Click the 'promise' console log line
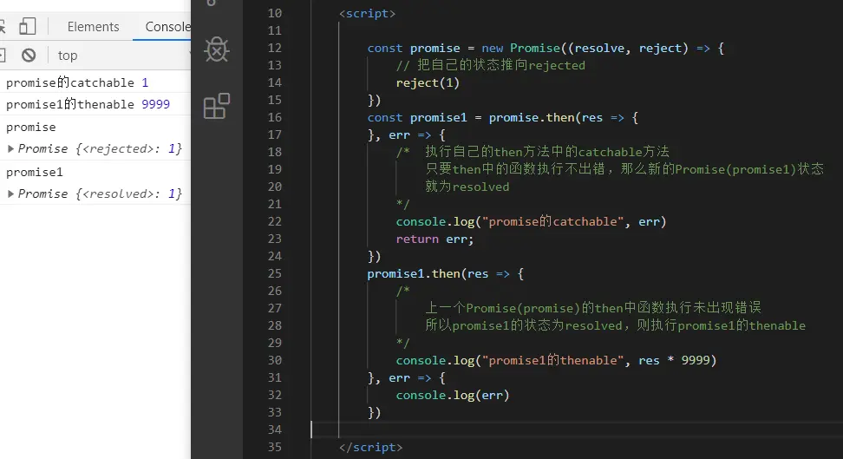Screen dimensions: 843x459 pyautogui.click(x=30, y=128)
